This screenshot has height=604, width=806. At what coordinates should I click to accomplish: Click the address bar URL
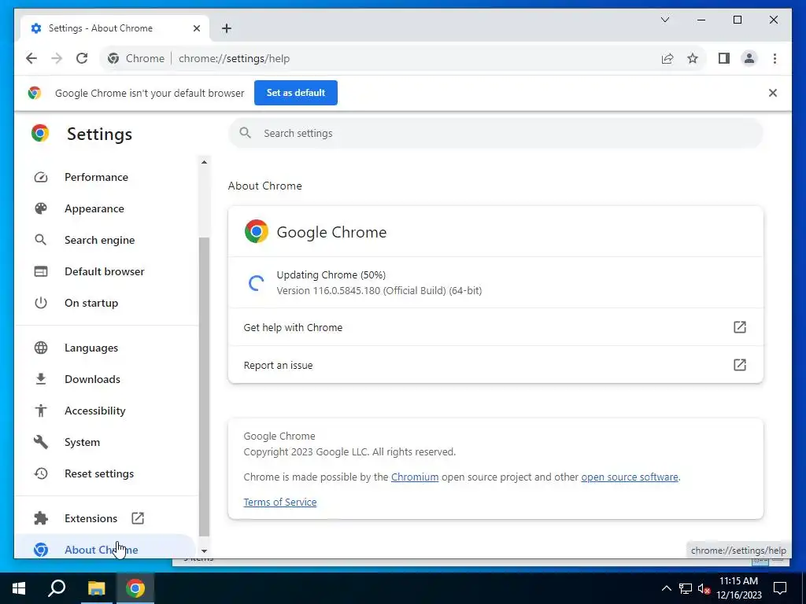pyautogui.click(x=234, y=58)
